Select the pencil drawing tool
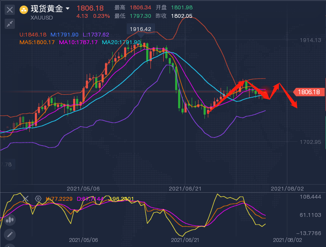 pos(9,234)
